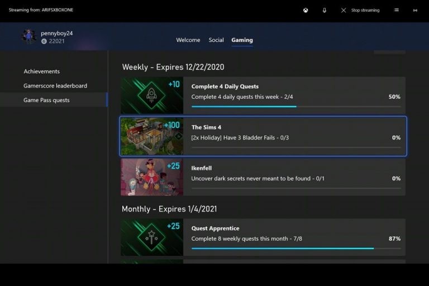The image size is (429, 286).
Task: Click the pennyboy24 gamertag text
Action: (x=56, y=34)
